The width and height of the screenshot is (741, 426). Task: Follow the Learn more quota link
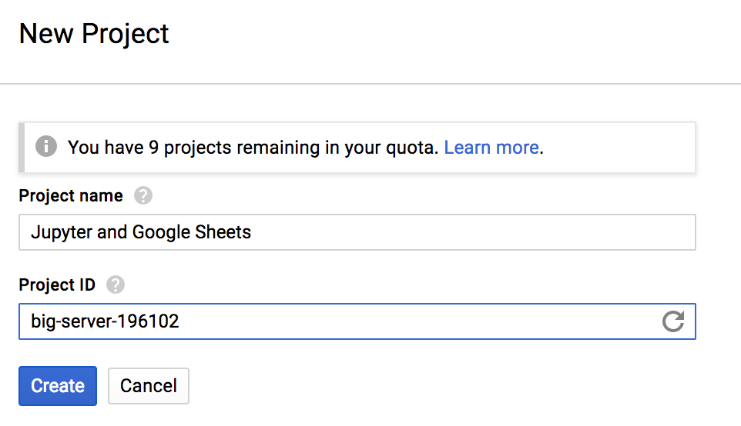point(491,148)
